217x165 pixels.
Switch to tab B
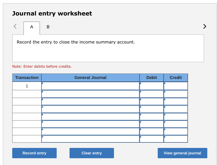[48, 27]
